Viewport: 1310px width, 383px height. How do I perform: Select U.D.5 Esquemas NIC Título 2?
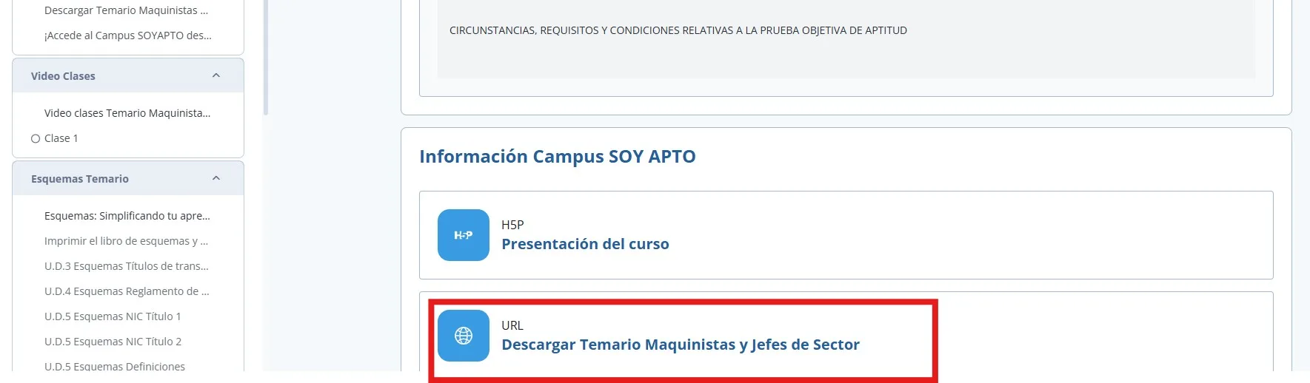point(113,342)
